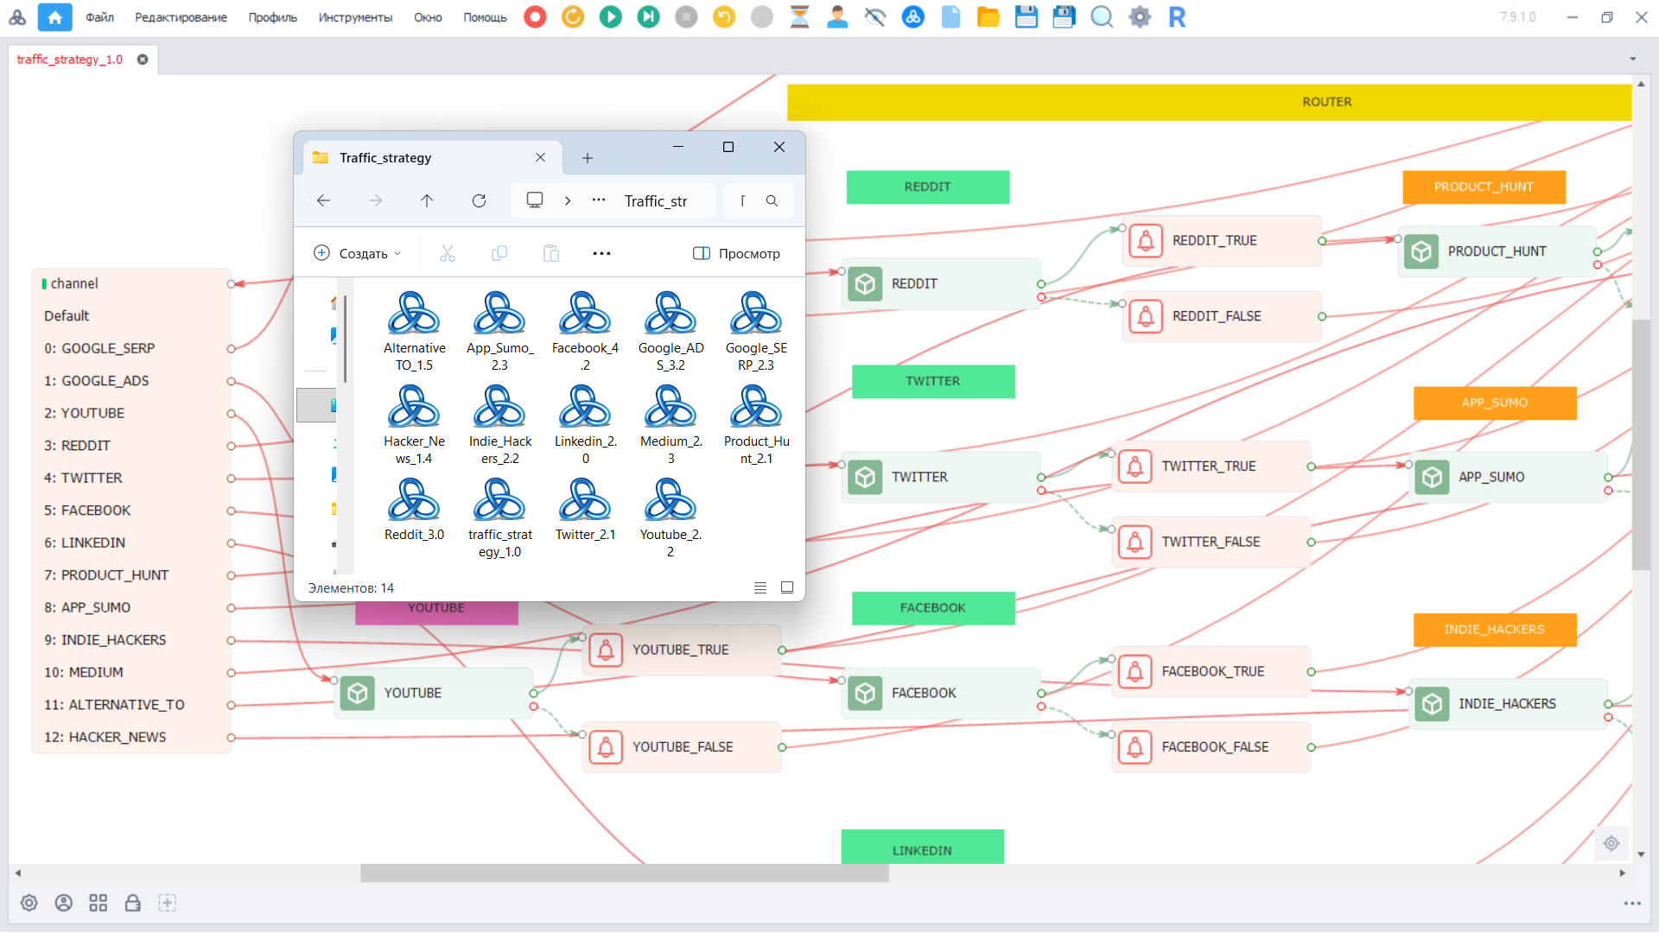Refresh the Traffic_strategy folder in Explorer

pos(479,200)
